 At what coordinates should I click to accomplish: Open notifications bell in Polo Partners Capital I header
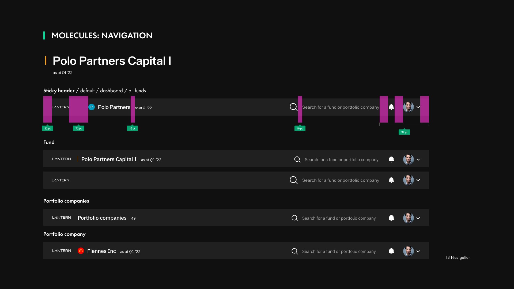click(391, 159)
